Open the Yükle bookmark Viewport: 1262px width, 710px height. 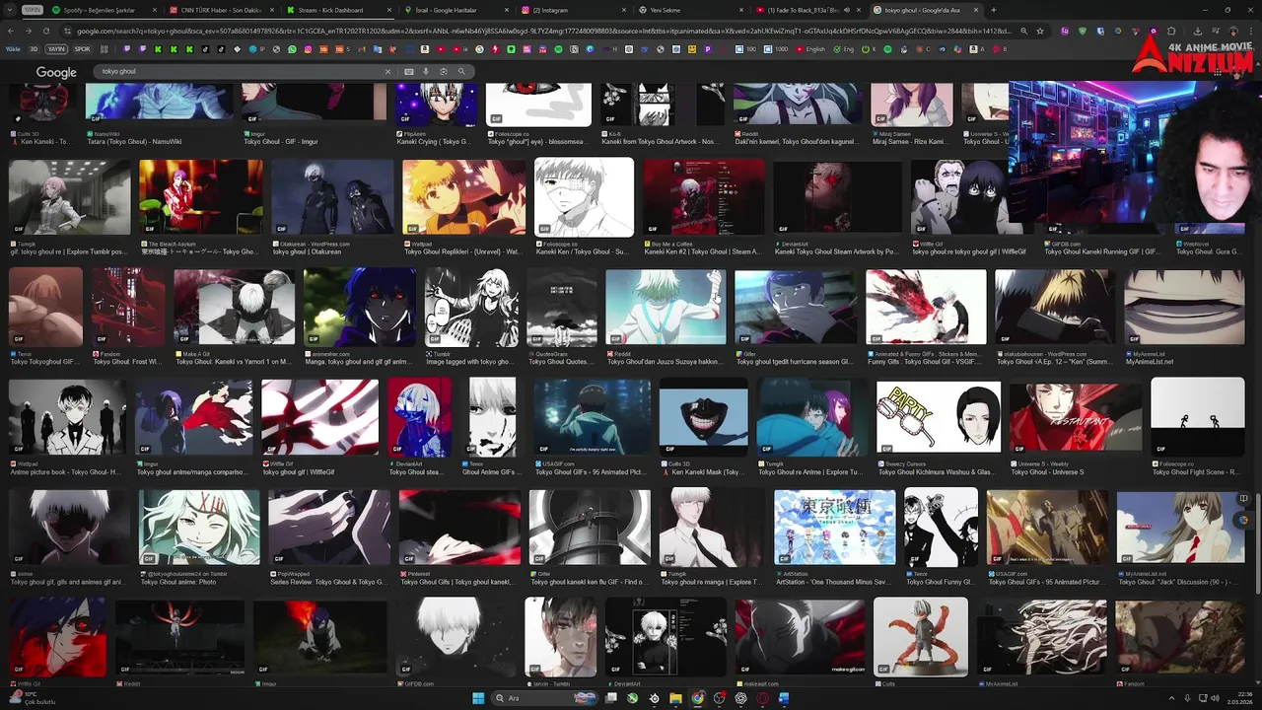13,49
